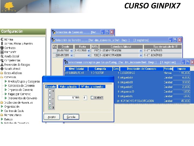Click the Admon. Plazas y Puestos icon
The width and height of the screenshot is (194, 146).
click(x=2, y=44)
